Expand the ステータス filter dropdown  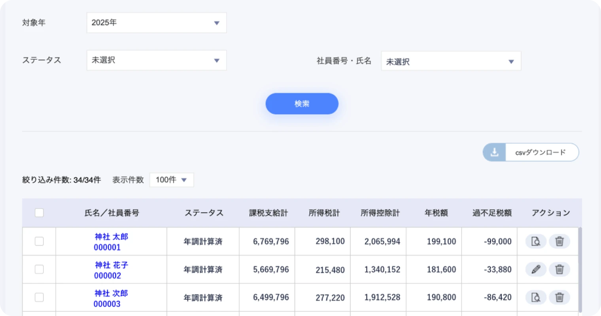157,60
